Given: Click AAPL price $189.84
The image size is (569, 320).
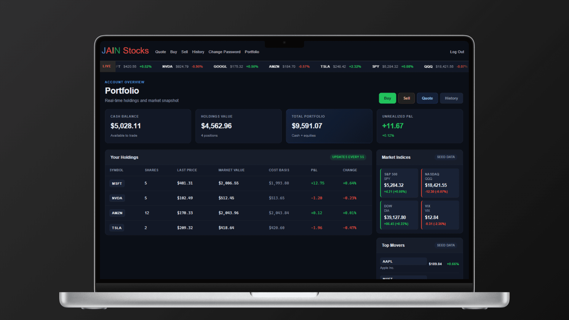Looking at the screenshot, I should [435, 264].
